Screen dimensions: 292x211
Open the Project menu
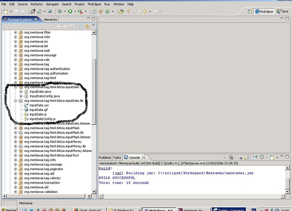pyautogui.click(x=80, y=4)
